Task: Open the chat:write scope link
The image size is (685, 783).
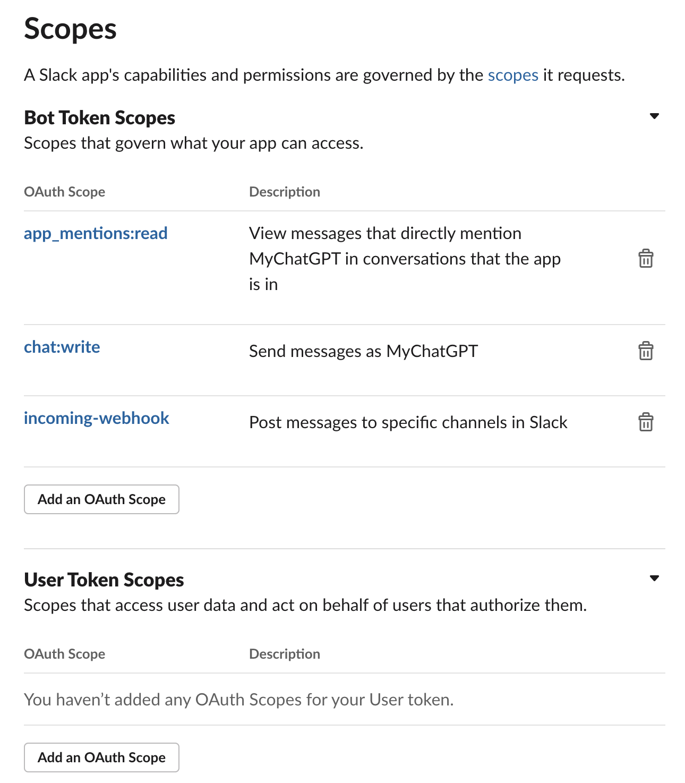Action: pos(62,347)
